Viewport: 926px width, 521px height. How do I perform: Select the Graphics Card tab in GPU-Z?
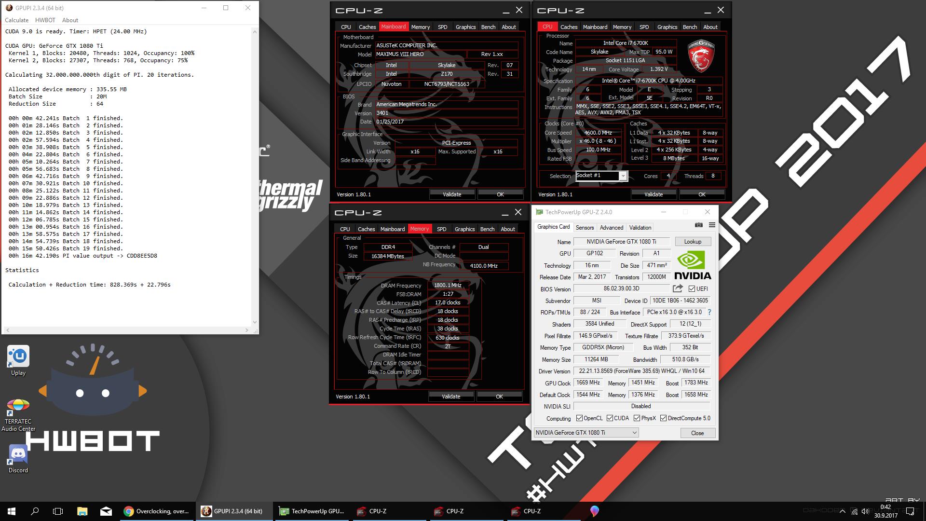pos(553,227)
